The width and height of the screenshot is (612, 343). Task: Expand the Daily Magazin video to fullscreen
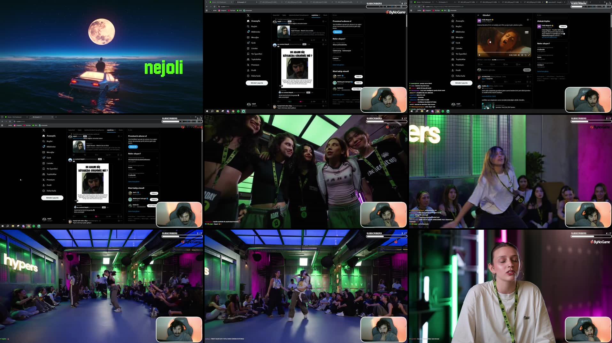coord(529,55)
